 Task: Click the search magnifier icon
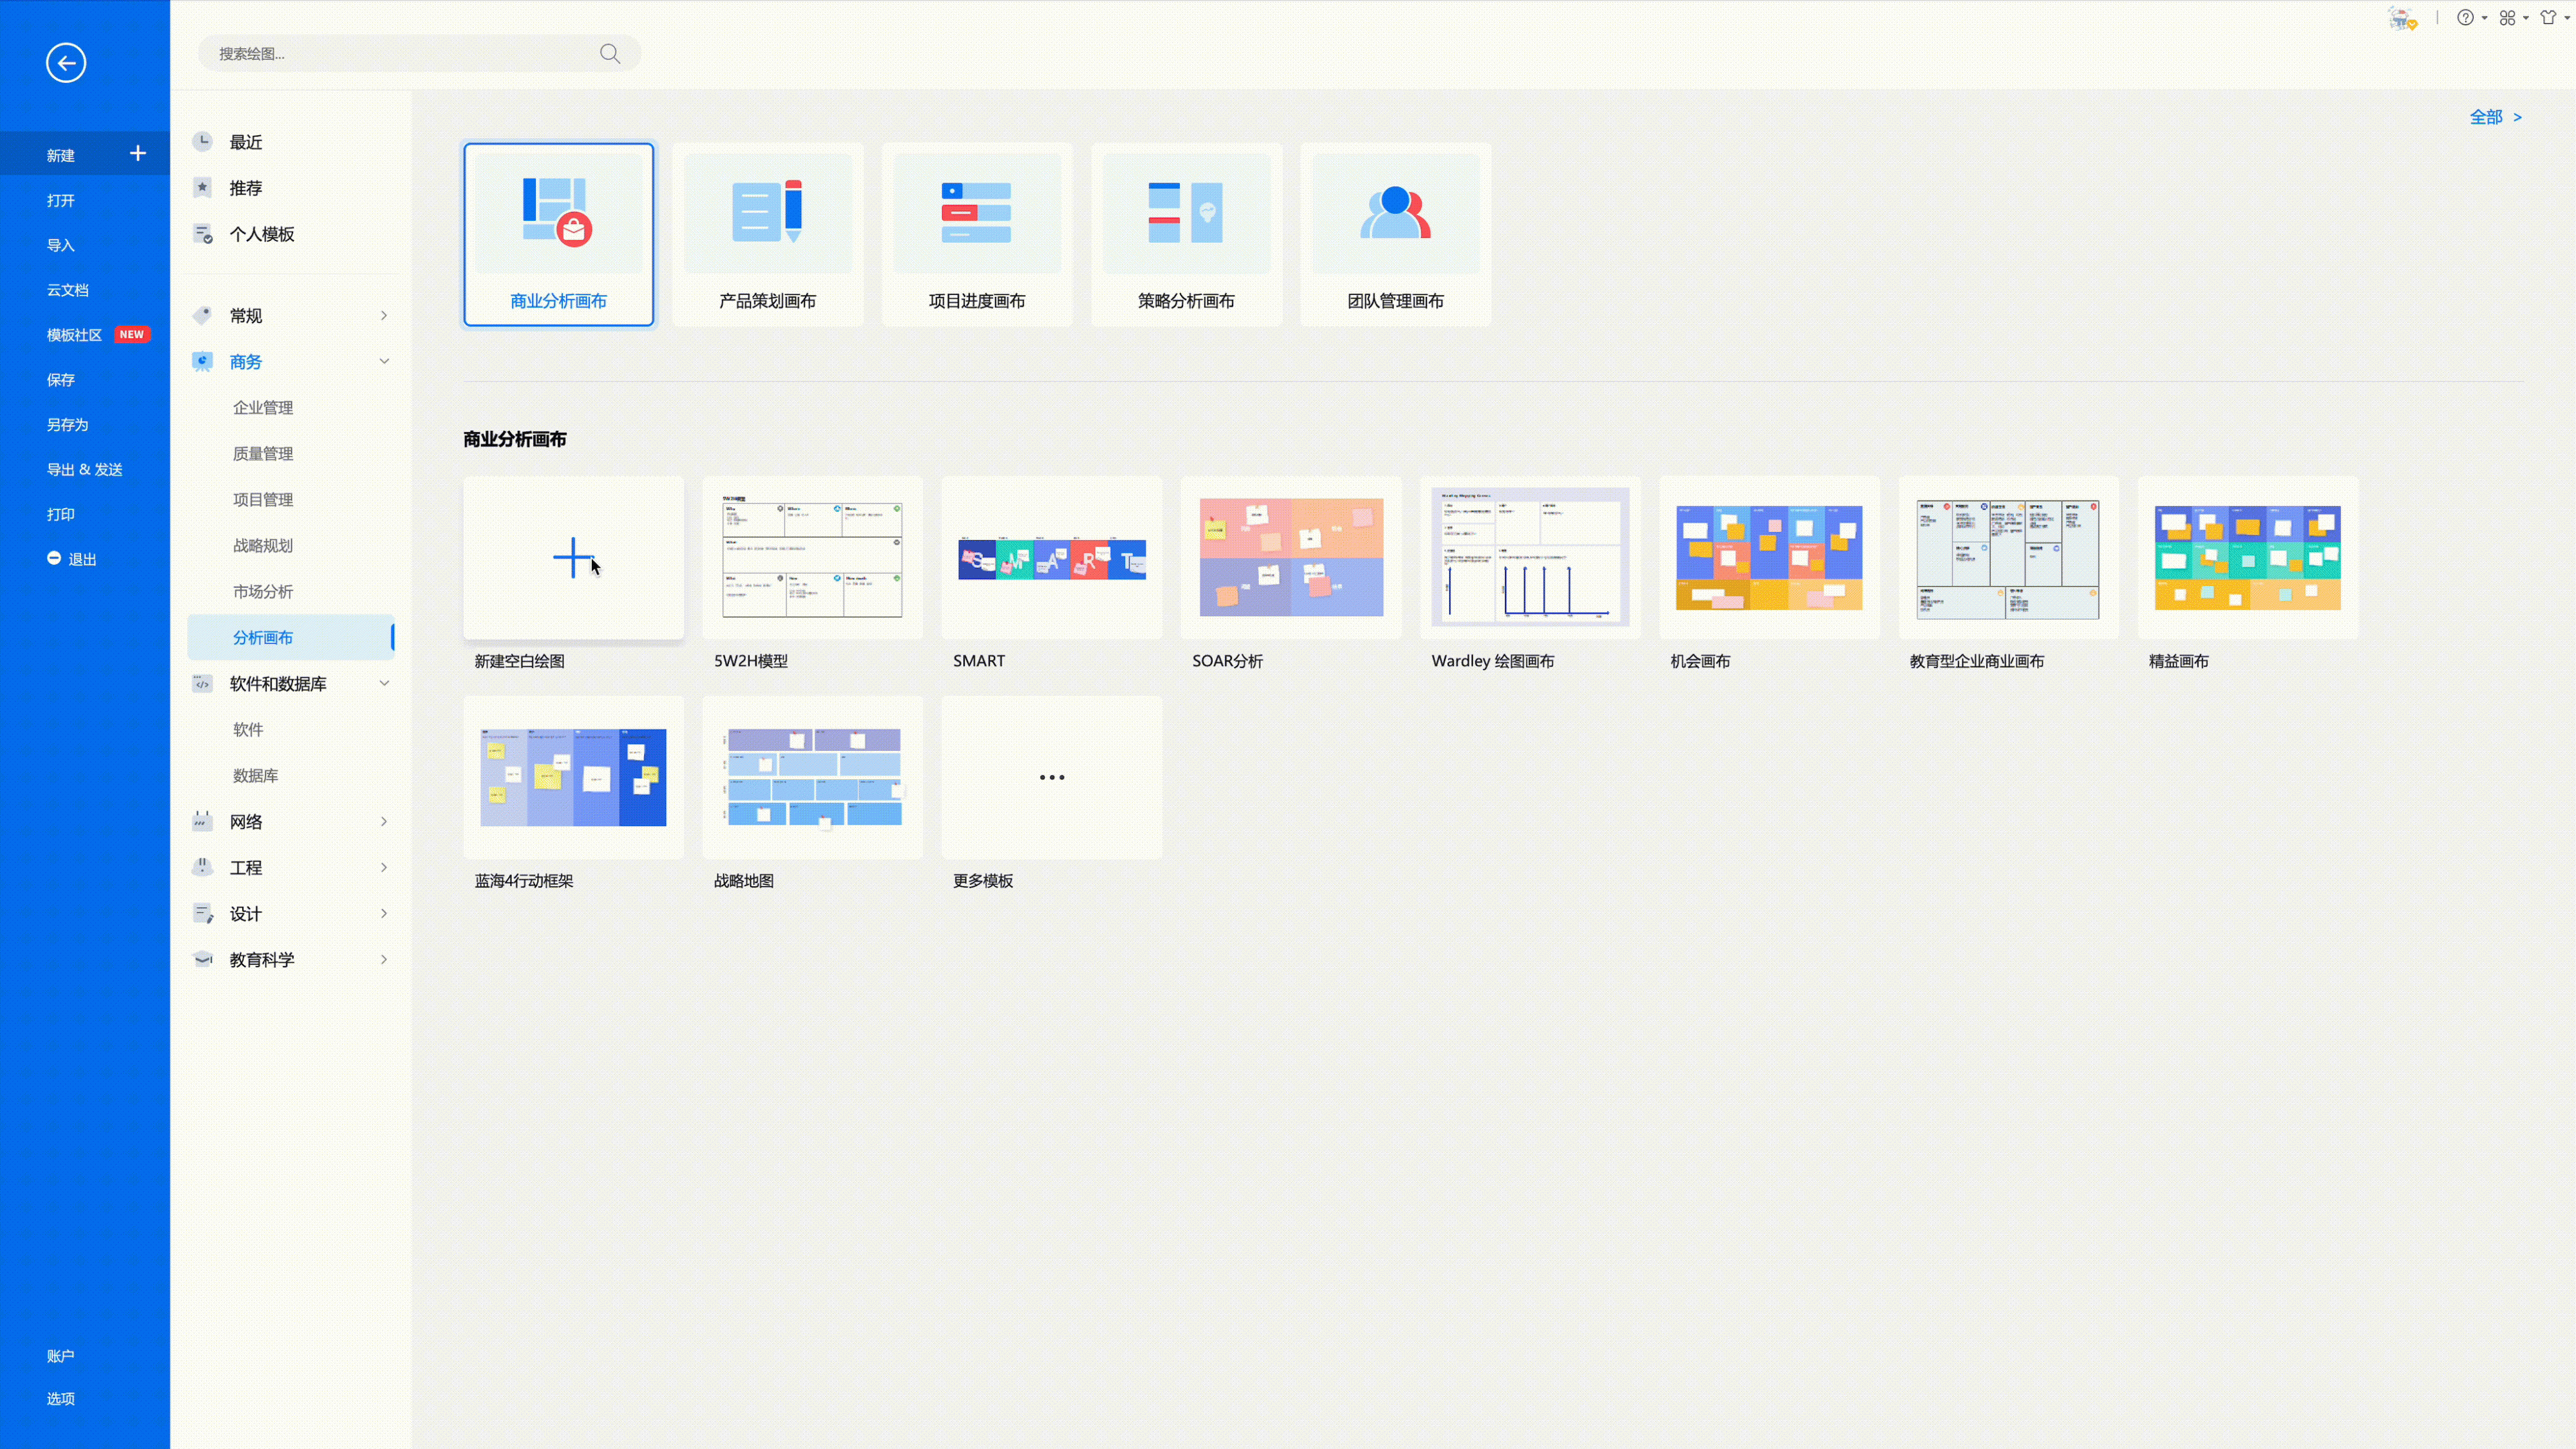[x=610, y=54]
